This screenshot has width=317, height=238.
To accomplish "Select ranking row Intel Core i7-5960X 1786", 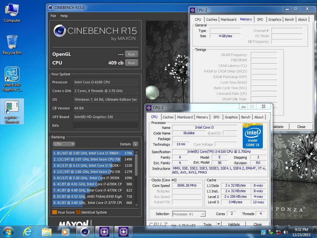I will [x=93, y=153].
